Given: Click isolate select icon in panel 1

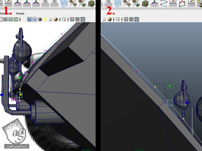Looking at the screenshot, I should (x=64, y=19).
